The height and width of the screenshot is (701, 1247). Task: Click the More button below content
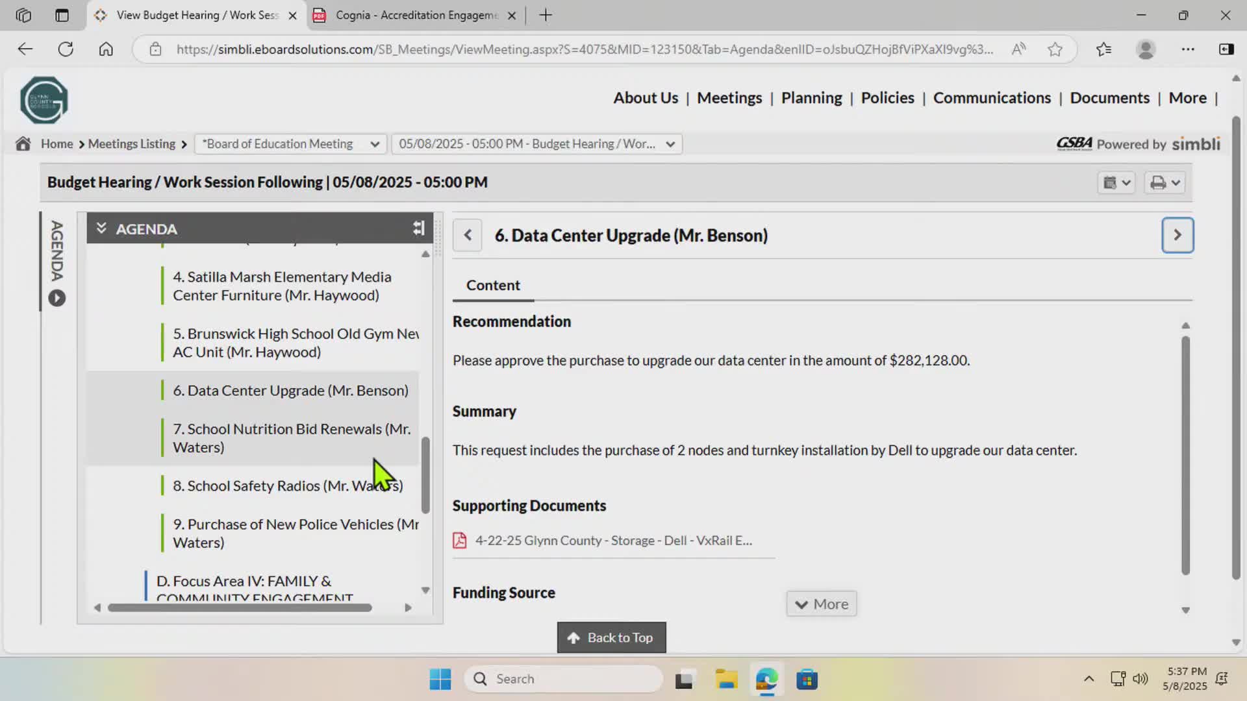pyautogui.click(x=822, y=604)
